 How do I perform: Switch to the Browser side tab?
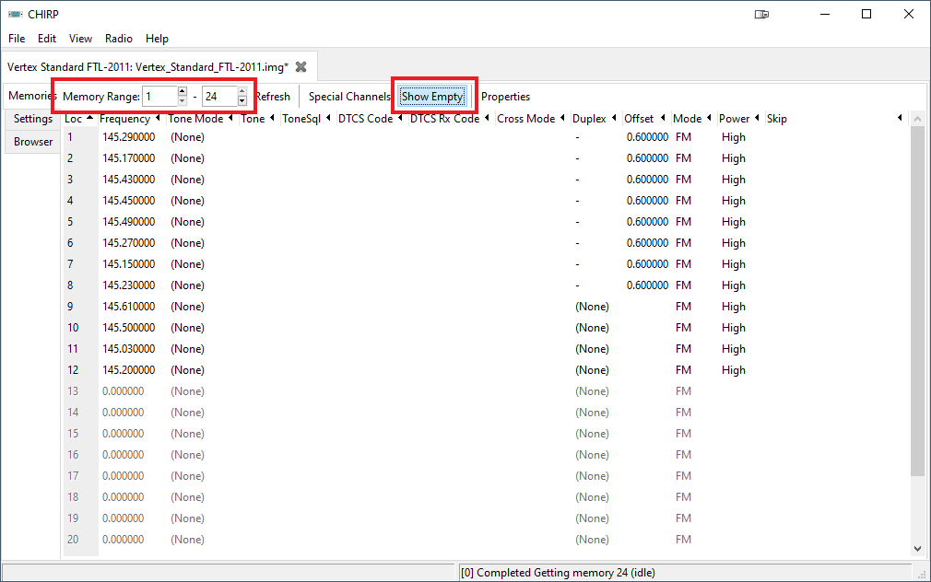(x=33, y=142)
